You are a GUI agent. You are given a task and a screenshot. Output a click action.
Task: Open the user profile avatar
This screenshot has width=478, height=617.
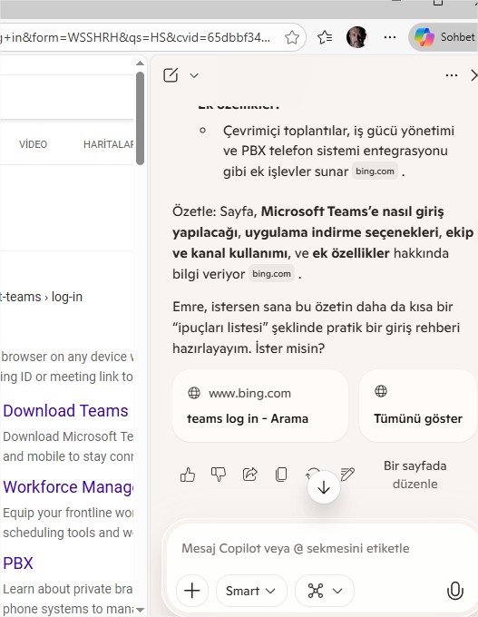pos(356,37)
